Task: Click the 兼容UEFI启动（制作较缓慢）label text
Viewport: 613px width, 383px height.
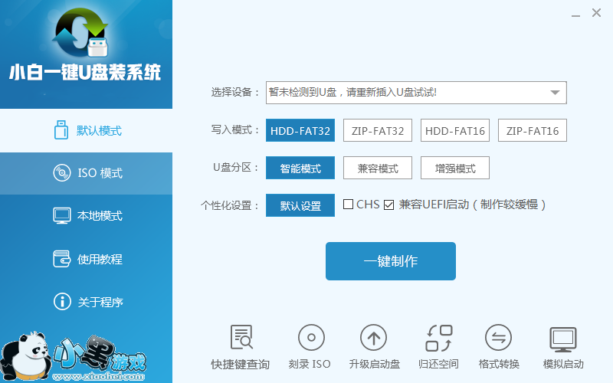Action: click(x=472, y=205)
